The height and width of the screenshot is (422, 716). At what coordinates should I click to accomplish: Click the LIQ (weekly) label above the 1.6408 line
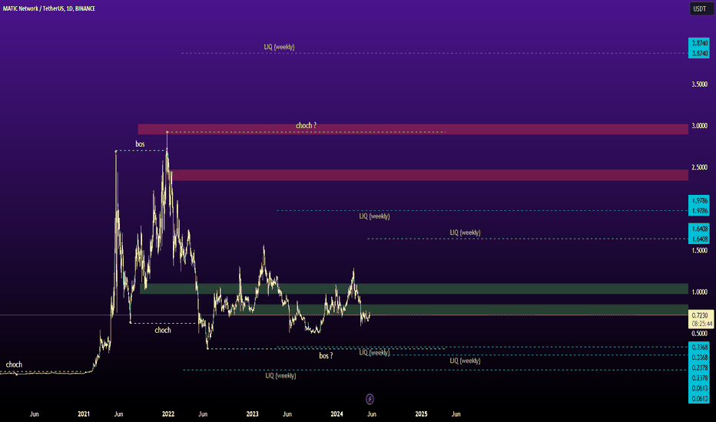[465, 232]
